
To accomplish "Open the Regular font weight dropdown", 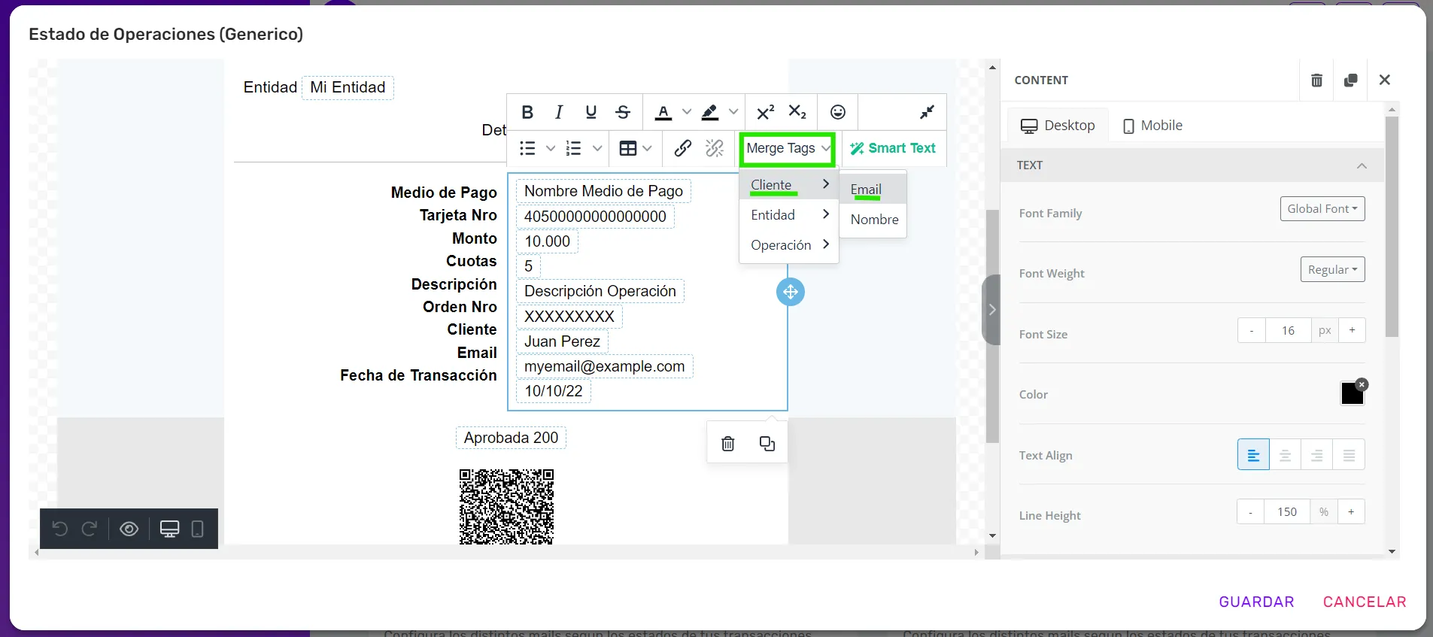I will click(1332, 269).
